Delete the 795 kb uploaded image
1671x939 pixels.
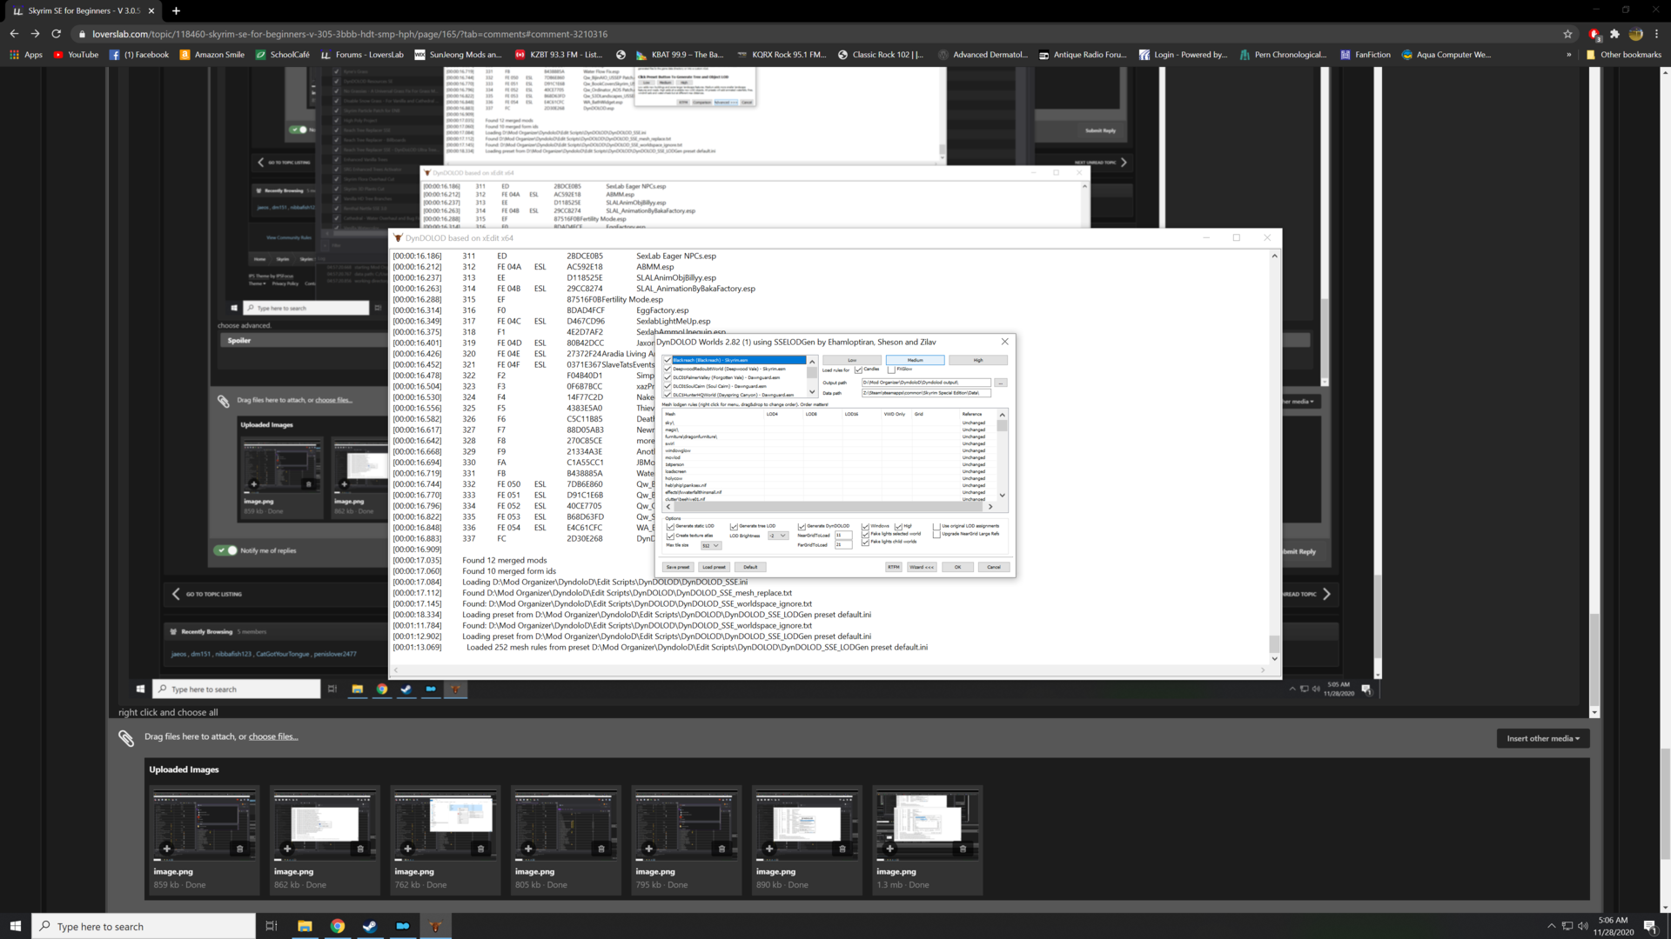pos(721,849)
